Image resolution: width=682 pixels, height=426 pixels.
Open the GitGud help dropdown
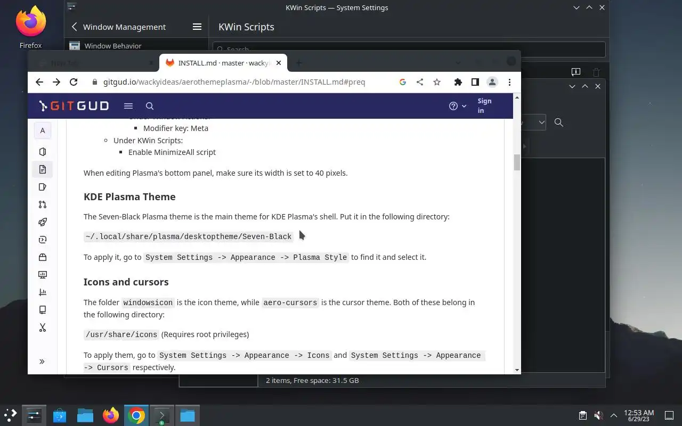(x=458, y=106)
